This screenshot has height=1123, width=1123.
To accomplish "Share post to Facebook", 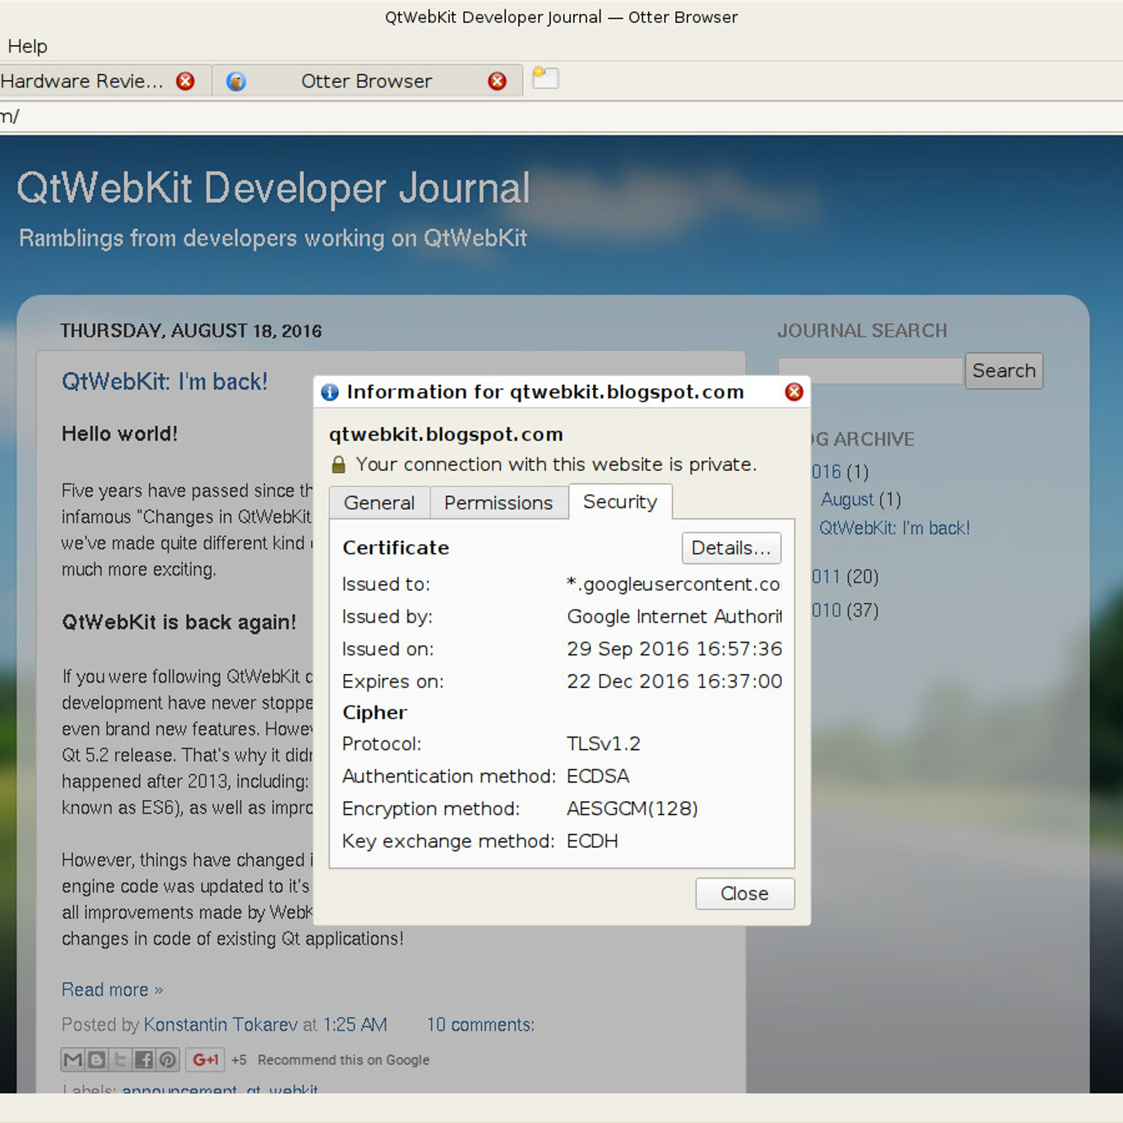I will [x=144, y=1059].
